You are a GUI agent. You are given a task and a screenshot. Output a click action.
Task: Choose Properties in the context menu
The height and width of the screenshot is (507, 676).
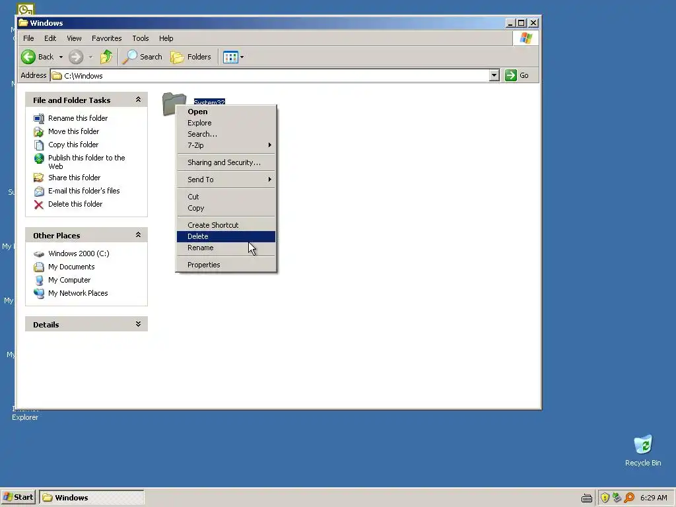tap(226, 265)
